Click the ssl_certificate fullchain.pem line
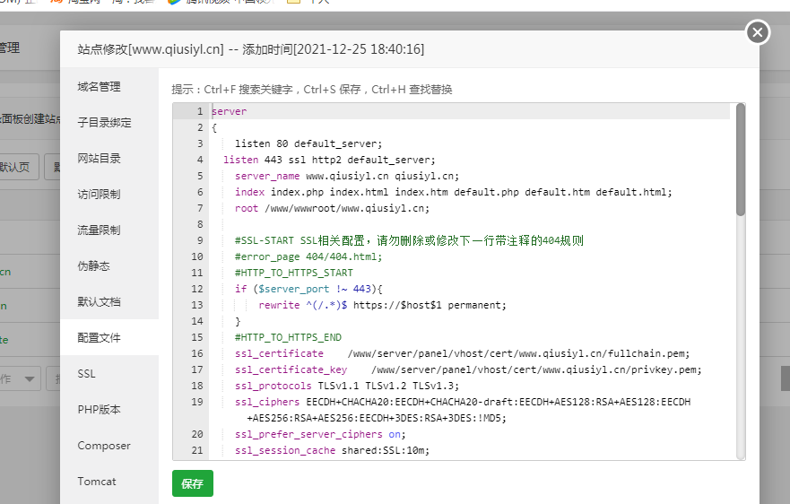The image size is (790, 504). 462,353
